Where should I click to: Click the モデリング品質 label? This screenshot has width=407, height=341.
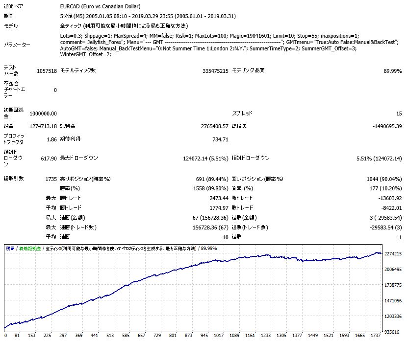(248, 70)
